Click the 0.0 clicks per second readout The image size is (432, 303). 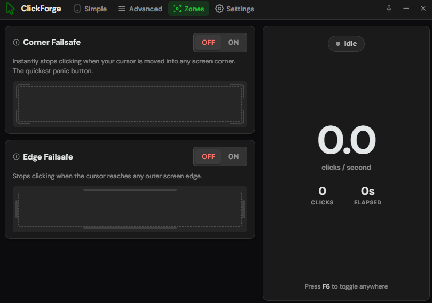point(347,140)
